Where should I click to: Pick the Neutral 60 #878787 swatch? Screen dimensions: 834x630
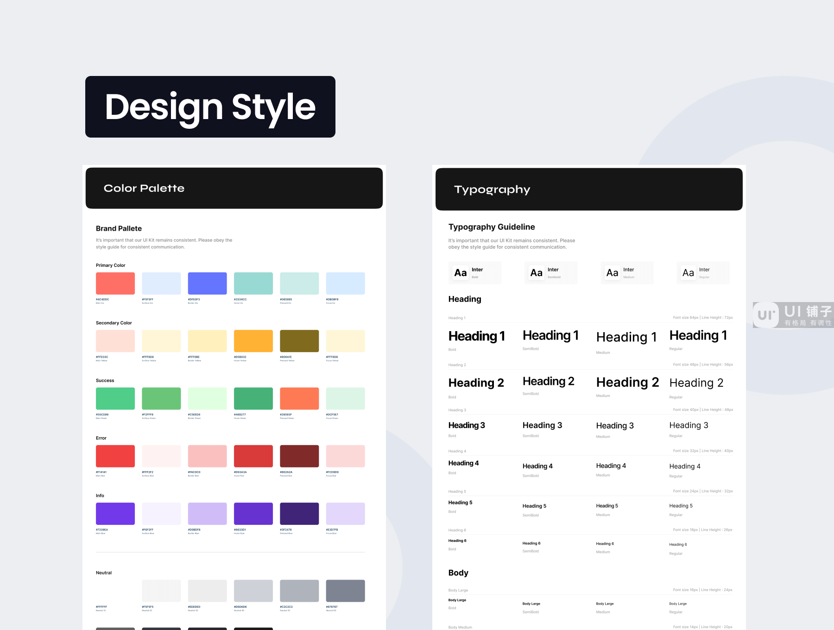click(x=346, y=591)
